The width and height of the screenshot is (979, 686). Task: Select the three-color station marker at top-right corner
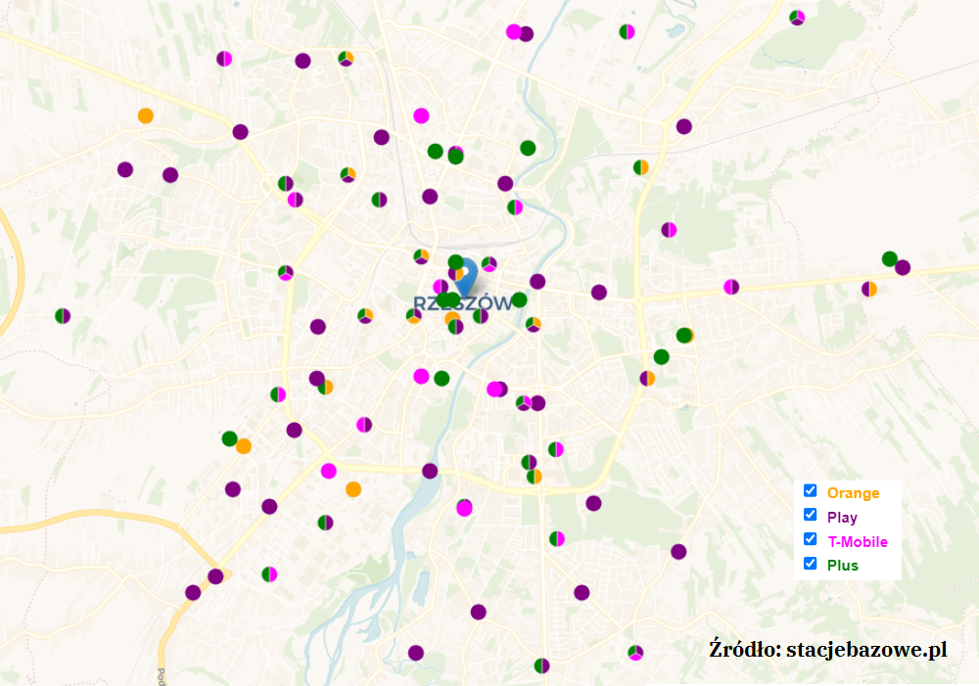coord(797,17)
